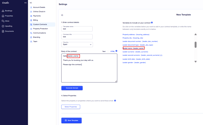203x125 pixels.
Task: Click the Bookings icon in the sidebar
Action: pyautogui.click(x=3, y=11)
